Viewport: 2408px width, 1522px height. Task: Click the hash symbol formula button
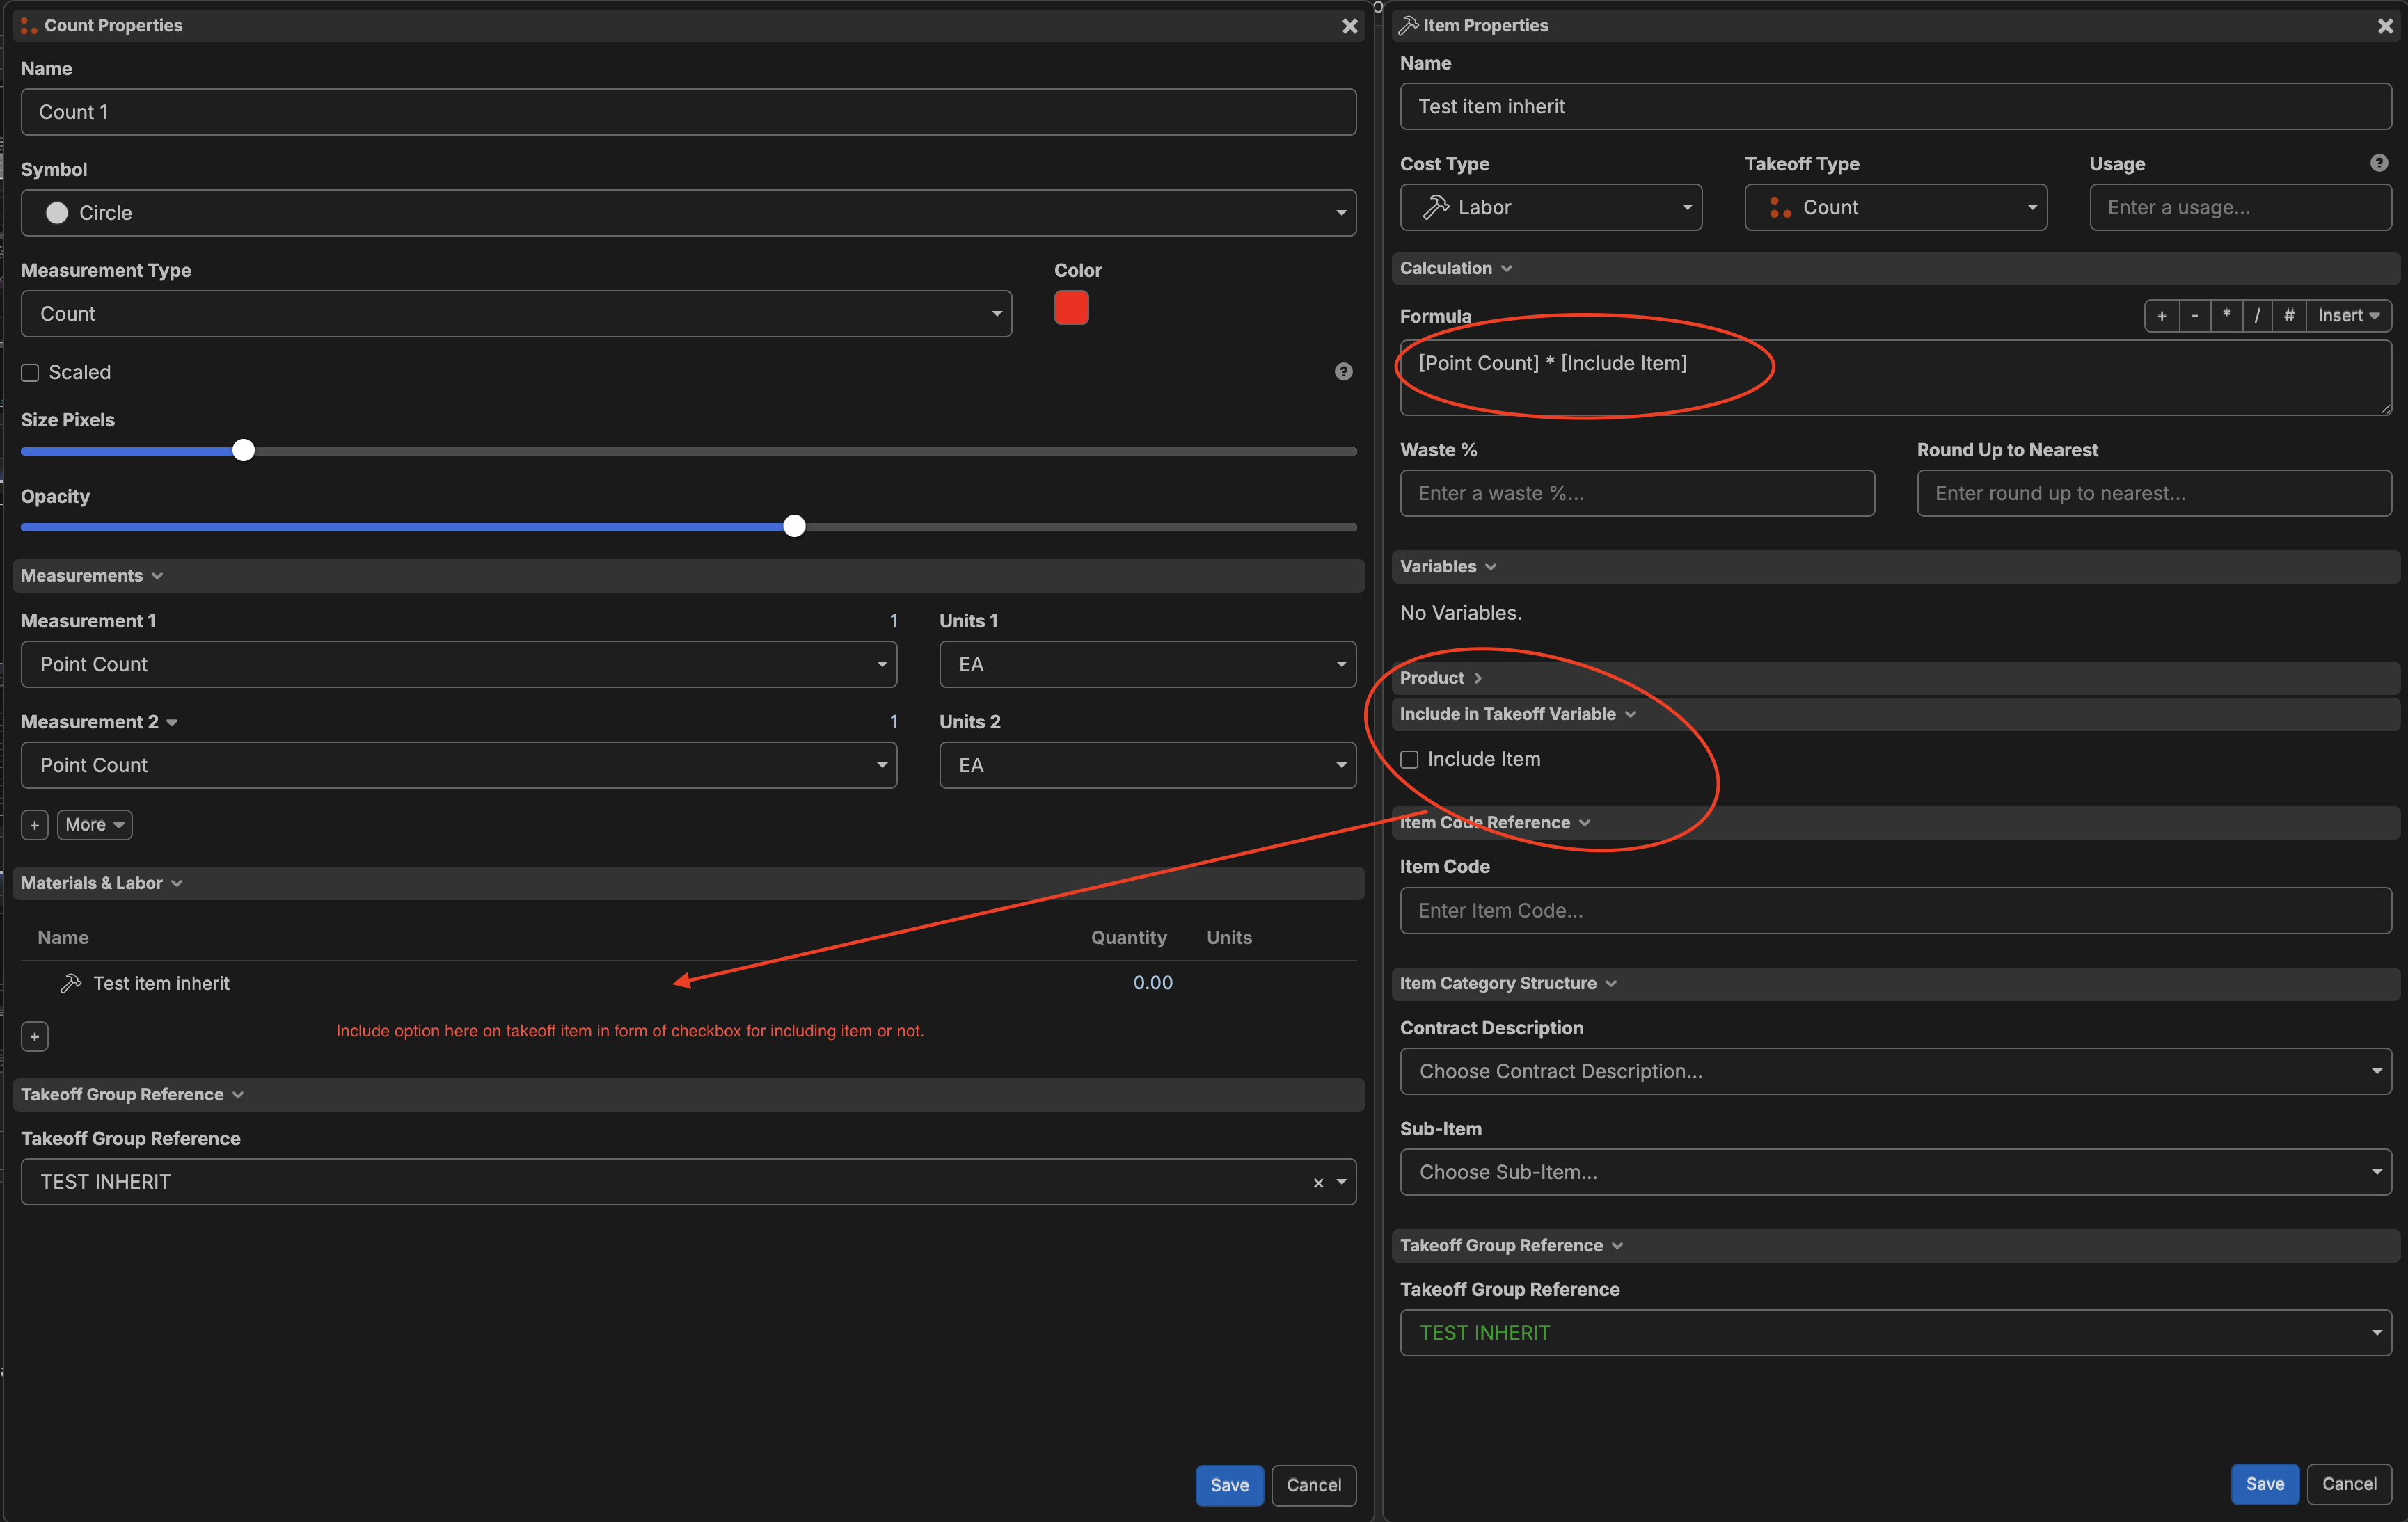(2289, 316)
